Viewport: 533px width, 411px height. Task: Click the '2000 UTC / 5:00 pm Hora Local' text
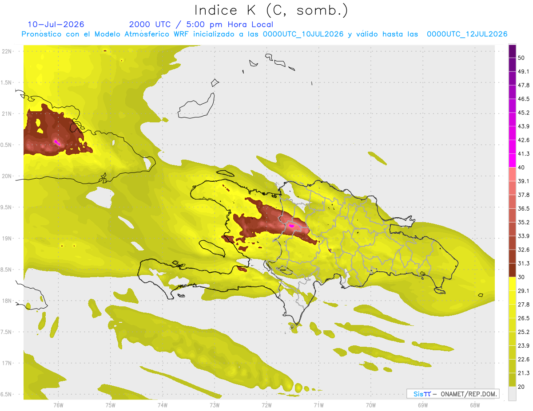(x=201, y=24)
